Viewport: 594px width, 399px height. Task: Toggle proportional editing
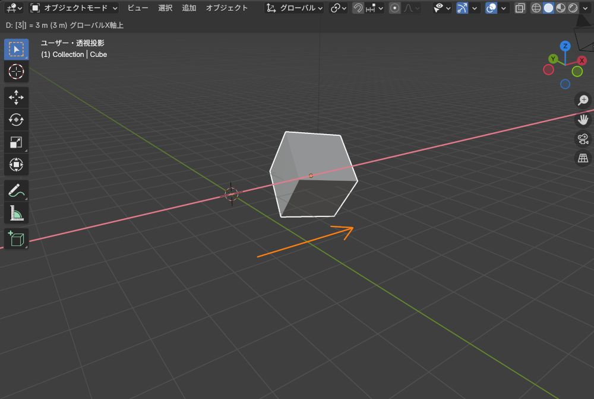394,8
